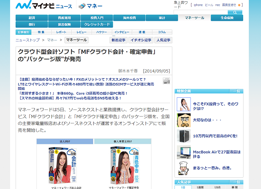Open 10万円以内で最高のPCを! link
Viewport: 261px width, 189px height.
[215, 136]
